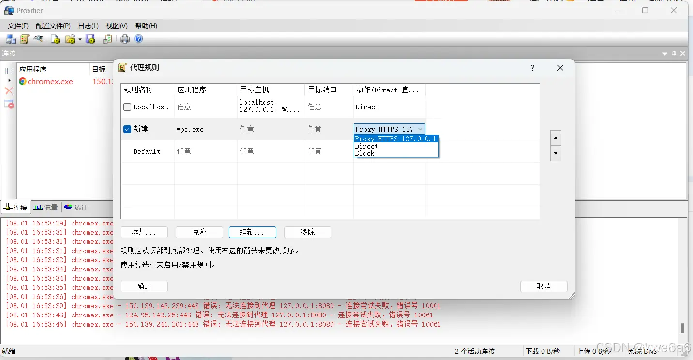This screenshot has width=693, height=360.
Task: Choose Proxy HTTPS 127.0.0.1 option
Action: 396,139
